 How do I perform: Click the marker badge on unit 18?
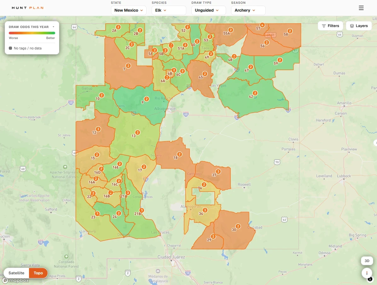[x=180, y=154]
